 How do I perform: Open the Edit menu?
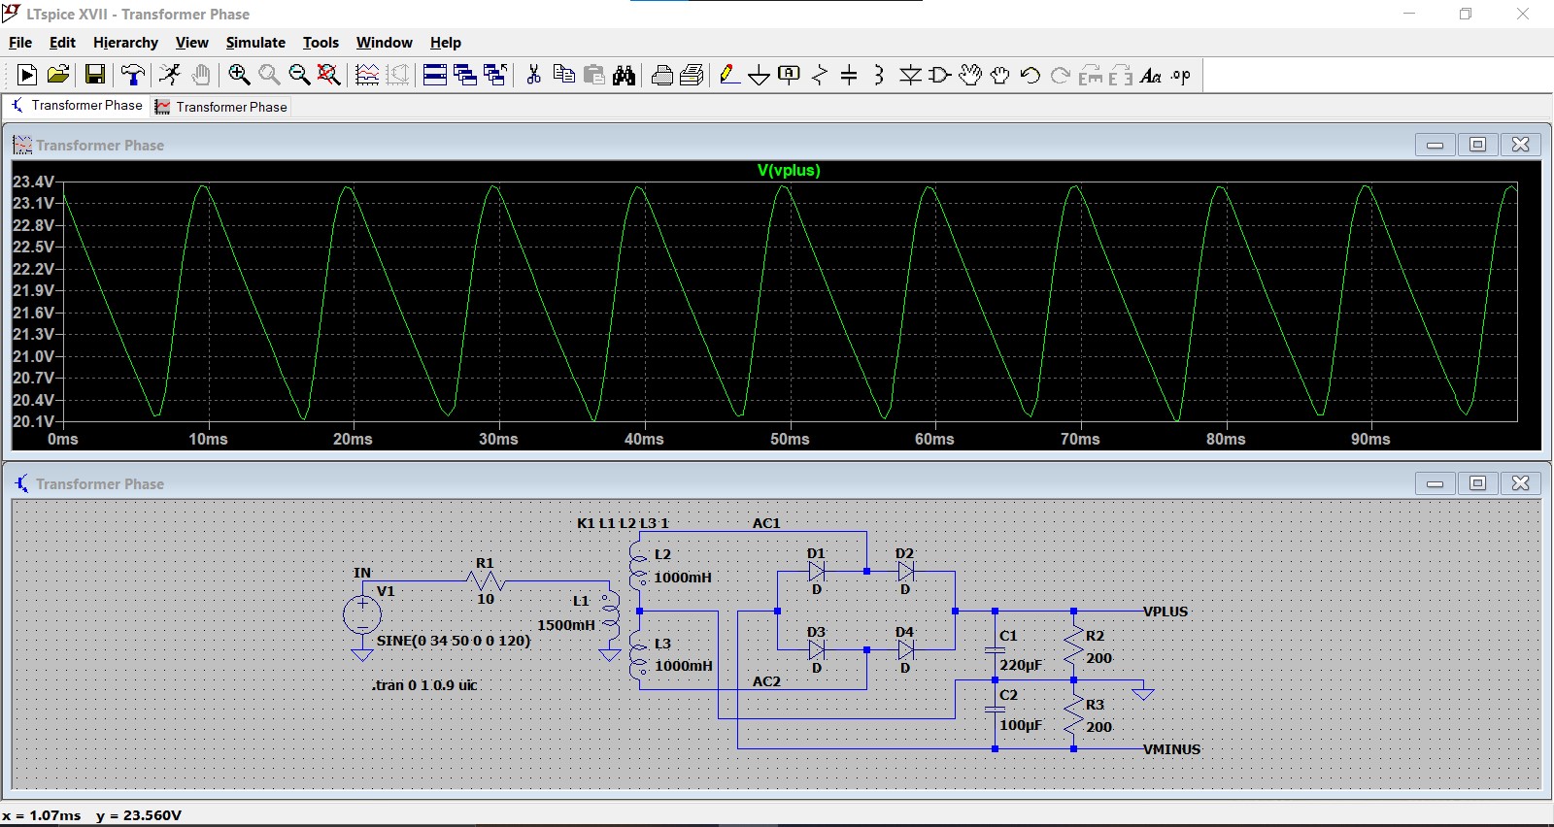[x=62, y=43]
